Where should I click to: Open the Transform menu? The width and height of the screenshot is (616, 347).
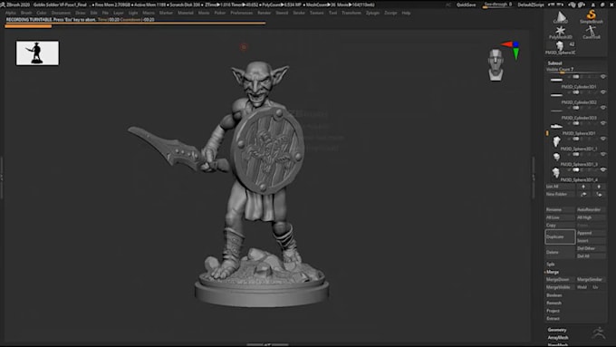[x=351, y=13]
